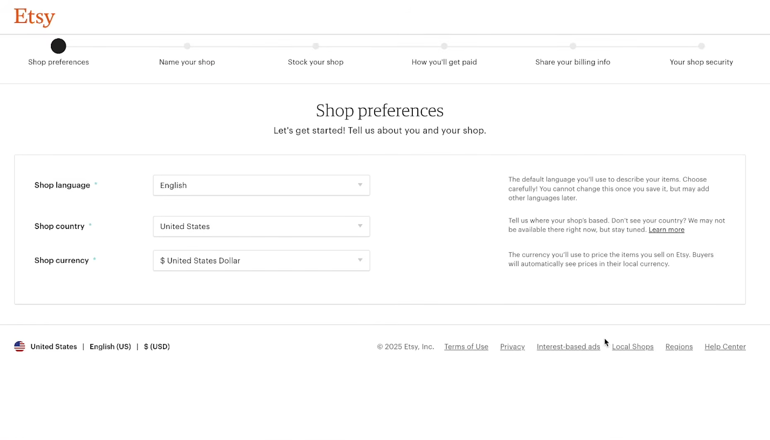The width and height of the screenshot is (770, 440).
Task: Select the Shop preferences step circle
Action: pyautogui.click(x=58, y=46)
